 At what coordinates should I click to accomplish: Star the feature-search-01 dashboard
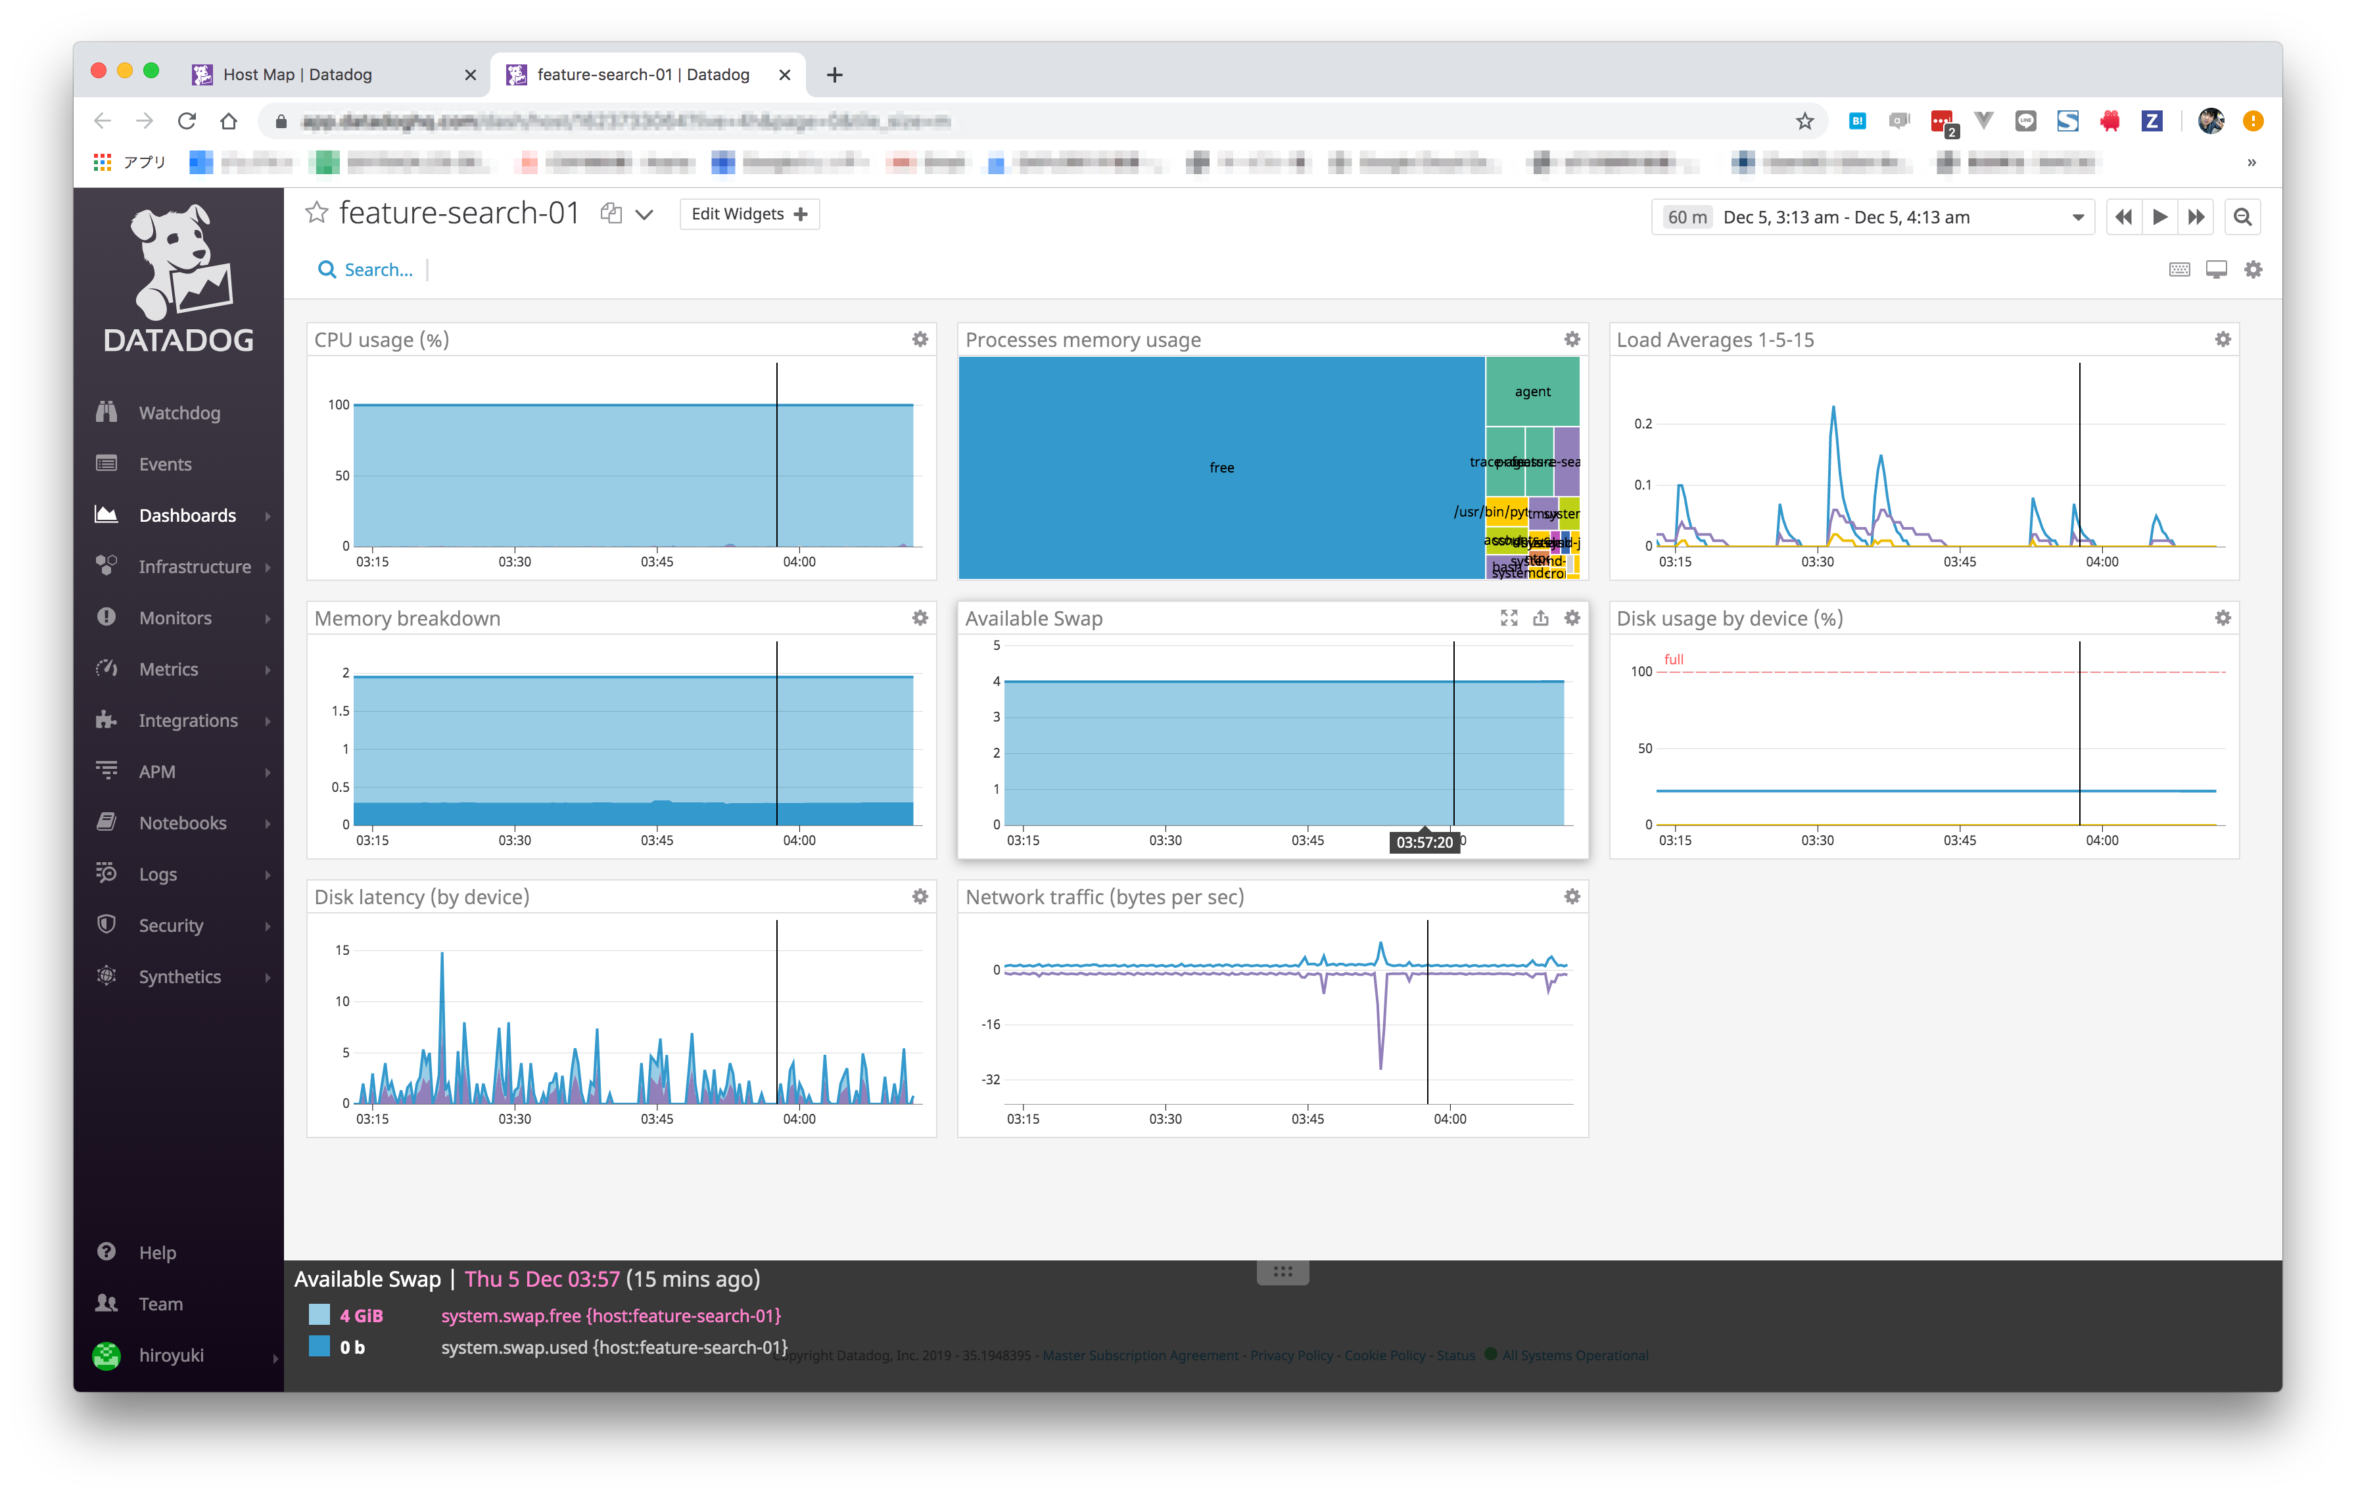coord(316,213)
